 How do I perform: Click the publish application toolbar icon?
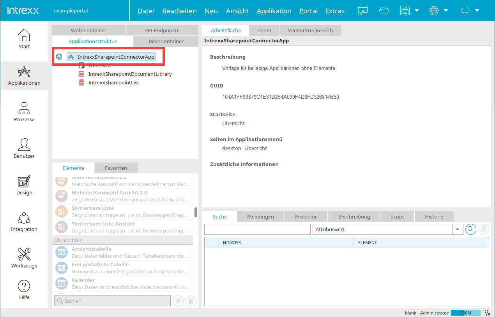(x=363, y=11)
